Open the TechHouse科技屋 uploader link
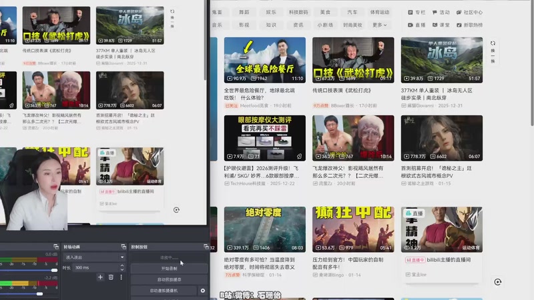The image size is (534, 300). coord(248,183)
